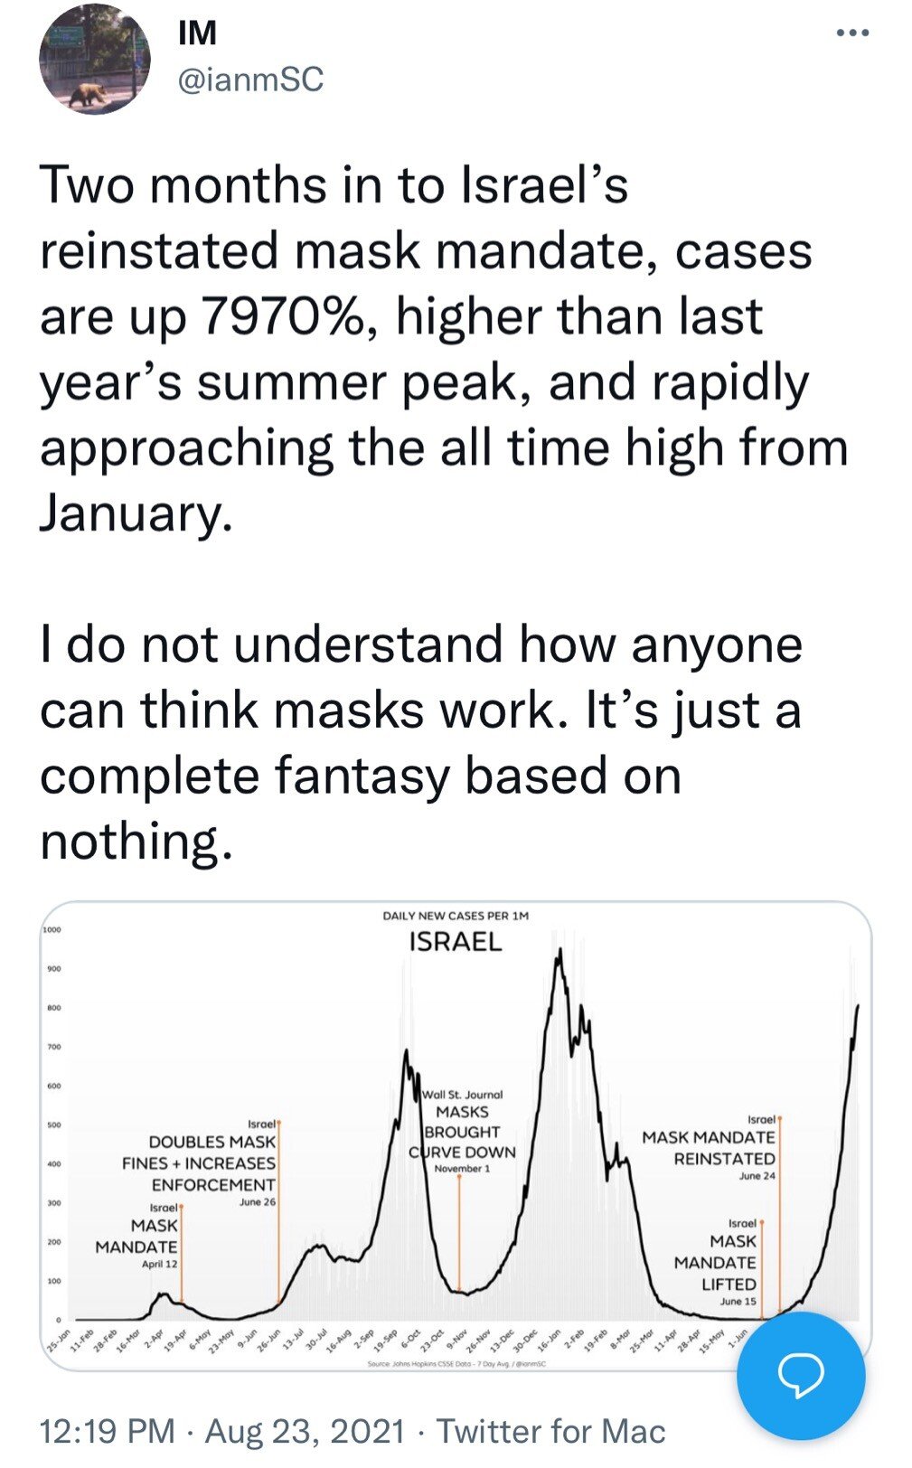
Task: Open the Israel daily cases chart image
Action: coord(456,1136)
